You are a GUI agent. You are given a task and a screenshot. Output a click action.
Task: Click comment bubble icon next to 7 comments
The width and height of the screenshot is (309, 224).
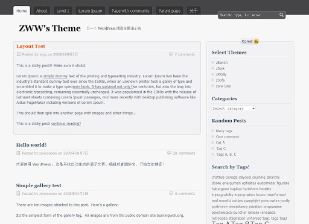pyautogui.click(x=171, y=54)
